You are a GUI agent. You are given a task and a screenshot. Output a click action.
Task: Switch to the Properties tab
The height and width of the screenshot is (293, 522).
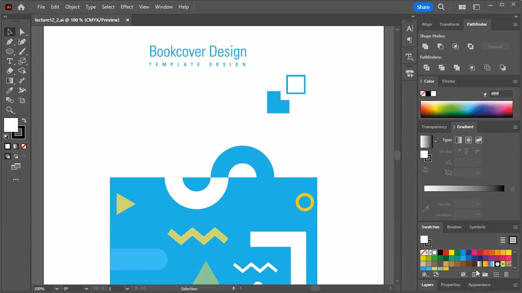pos(450,285)
